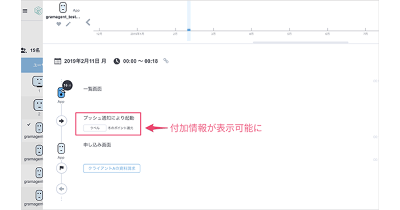Select user avatar numbered 2
The image size is (400, 210).
(x=38, y=105)
